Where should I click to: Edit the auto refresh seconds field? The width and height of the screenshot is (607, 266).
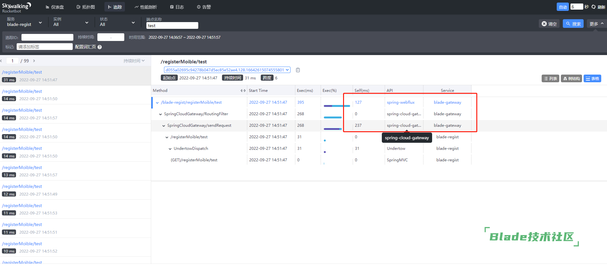tap(577, 7)
